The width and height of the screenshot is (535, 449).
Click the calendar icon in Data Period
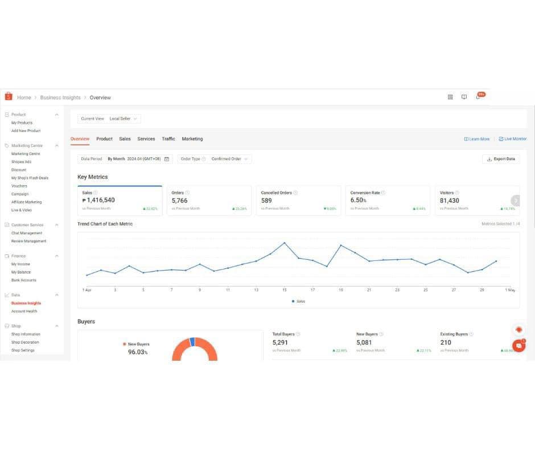pos(167,159)
